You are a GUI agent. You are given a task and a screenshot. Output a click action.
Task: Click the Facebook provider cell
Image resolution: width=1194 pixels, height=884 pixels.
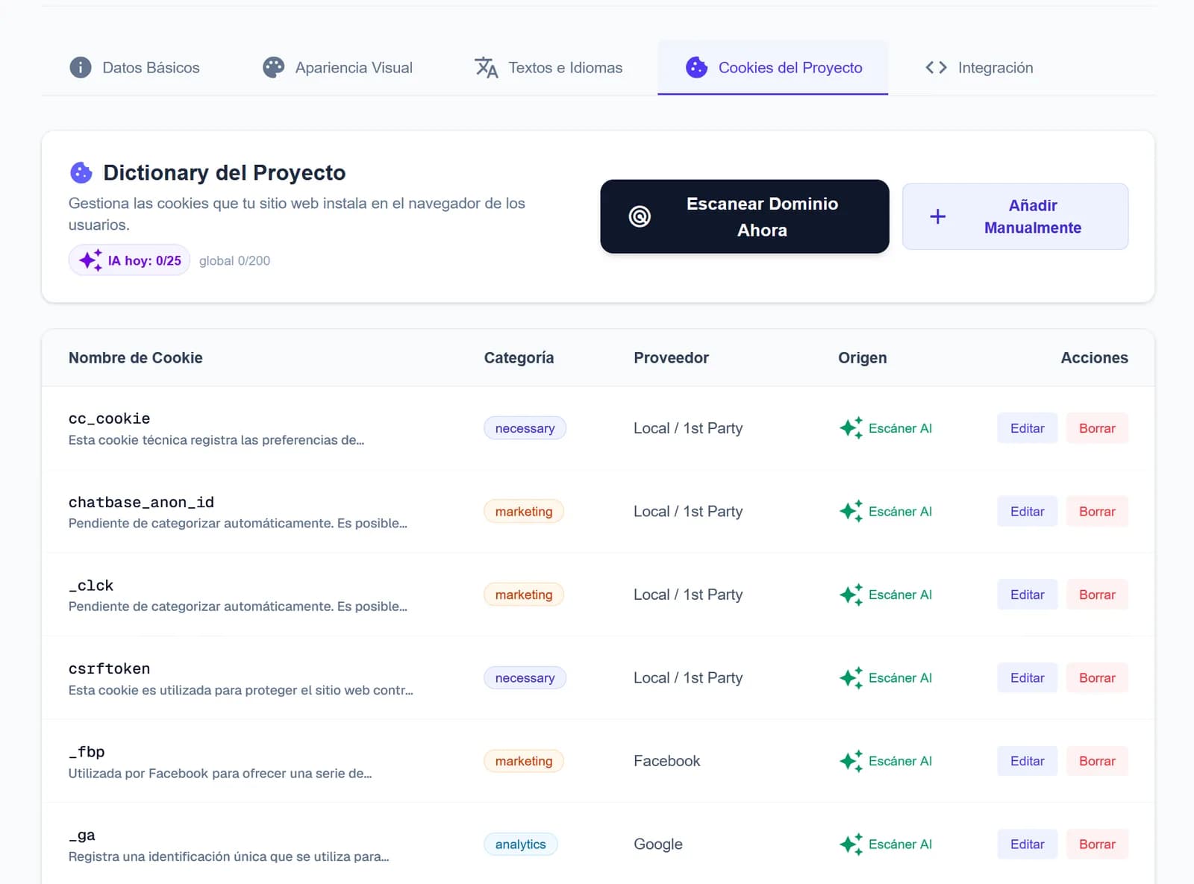(666, 761)
